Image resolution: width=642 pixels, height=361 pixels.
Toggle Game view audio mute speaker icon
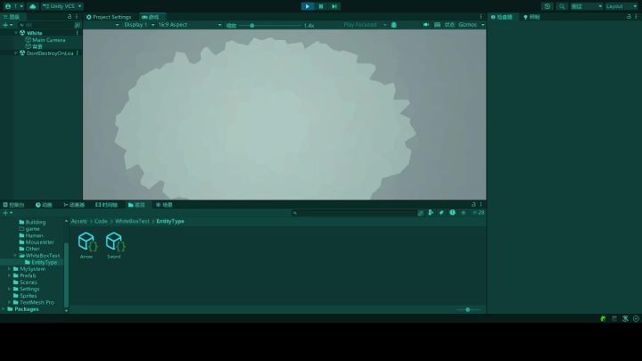(x=426, y=25)
